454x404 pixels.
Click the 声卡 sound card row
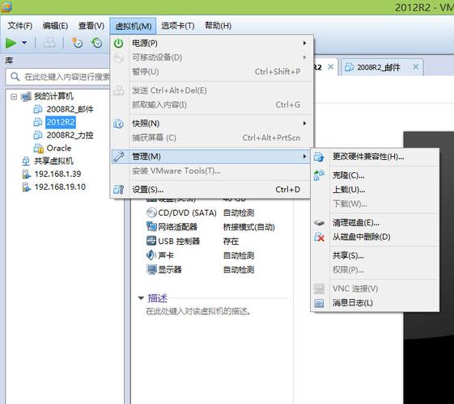201,255
